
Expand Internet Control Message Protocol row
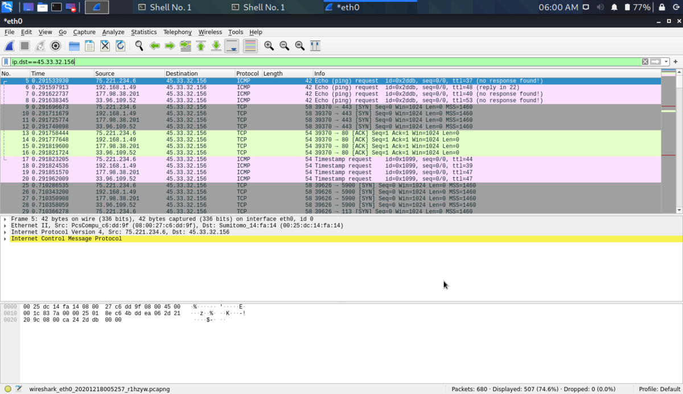pos(5,239)
